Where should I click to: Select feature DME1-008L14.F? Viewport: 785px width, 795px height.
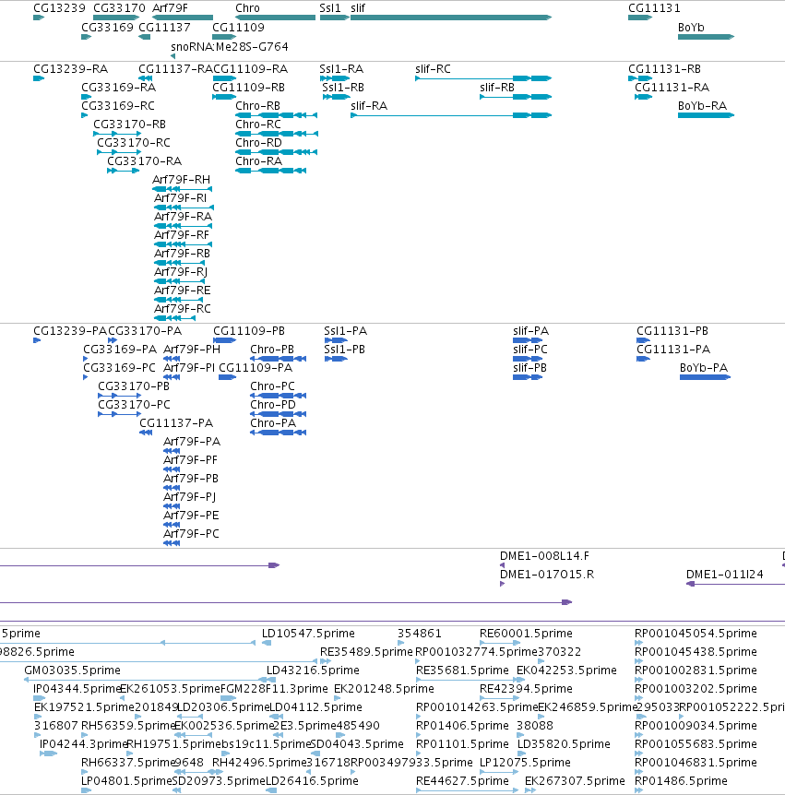(502, 565)
